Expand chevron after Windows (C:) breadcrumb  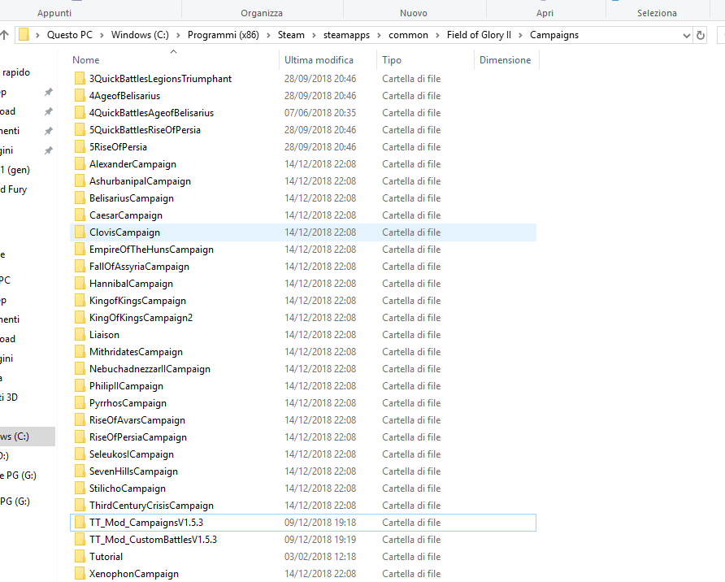178,35
